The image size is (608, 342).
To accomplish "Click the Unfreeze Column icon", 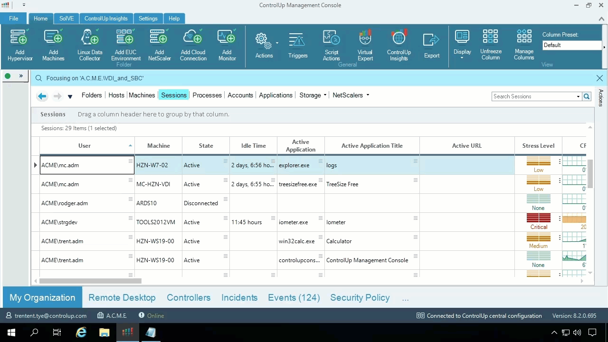I will click(491, 45).
